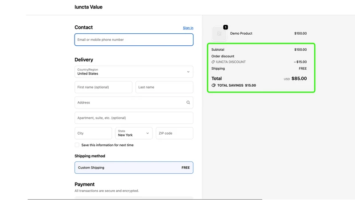This screenshot has height=200, width=355.
Task: Click the address search magnifier icon
Action: pyautogui.click(x=188, y=103)
